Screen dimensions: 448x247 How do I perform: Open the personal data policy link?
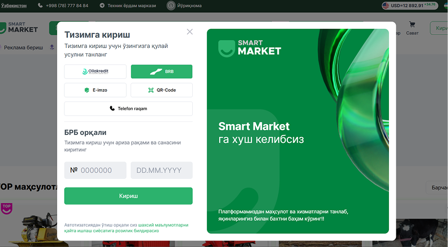click(126, 228)
